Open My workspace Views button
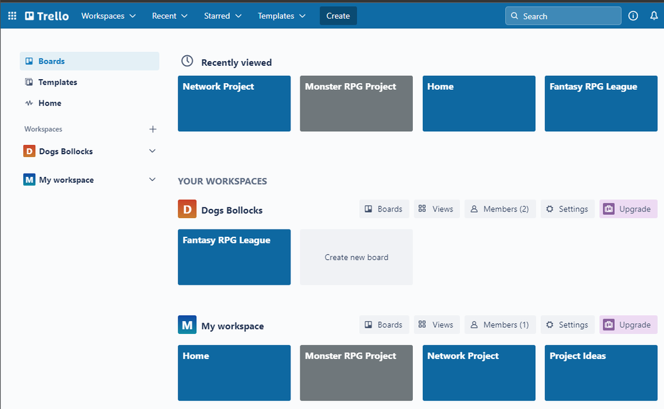The width and height of the screenshot is (664, 409). [x=437, y=325]
